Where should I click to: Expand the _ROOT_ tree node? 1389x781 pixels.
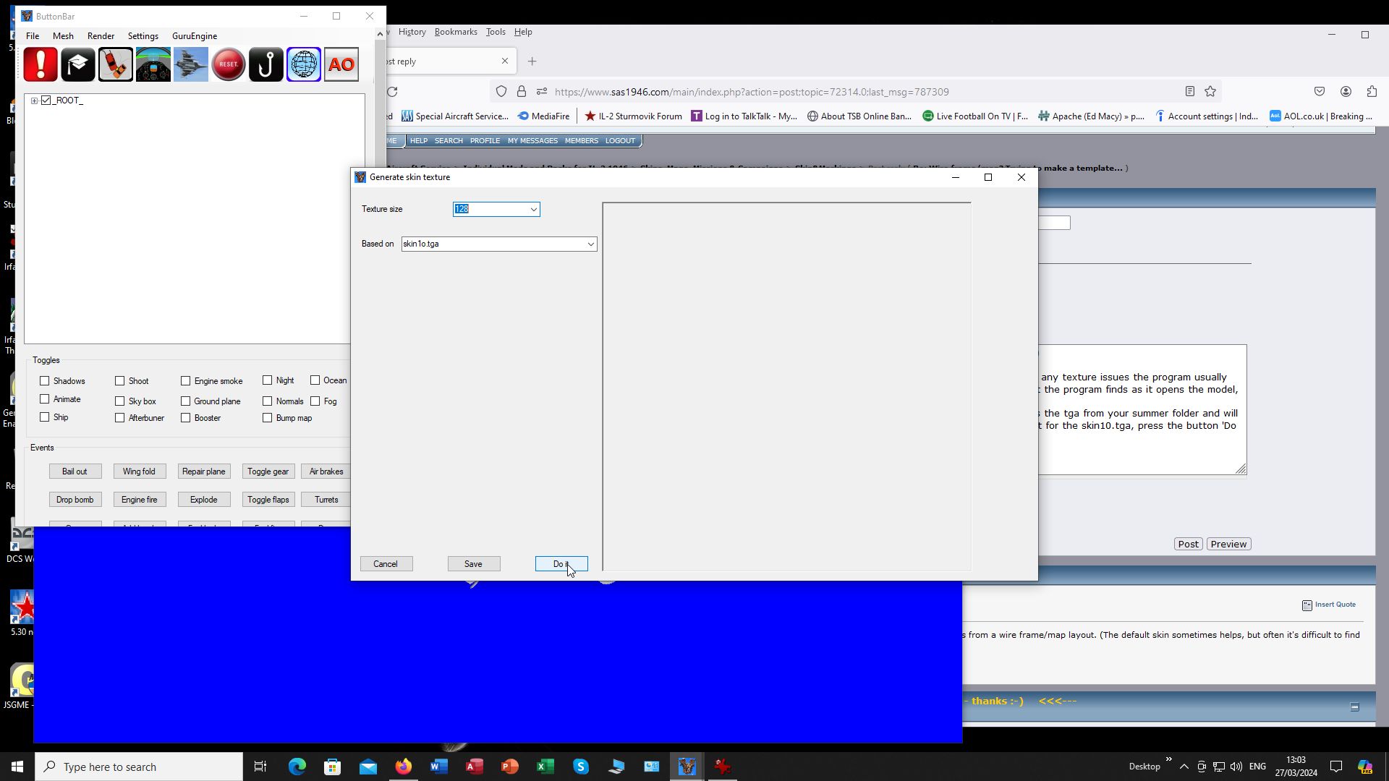pos(34,101)
